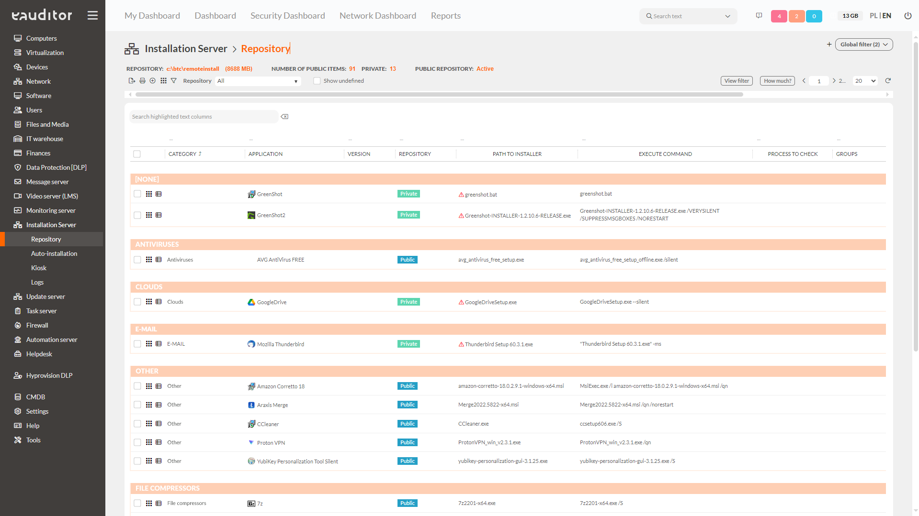Viewport: 919px width, 516px height.
Task: Tick the select-all checkbox in the table header
Action: (x=137, y=154)
